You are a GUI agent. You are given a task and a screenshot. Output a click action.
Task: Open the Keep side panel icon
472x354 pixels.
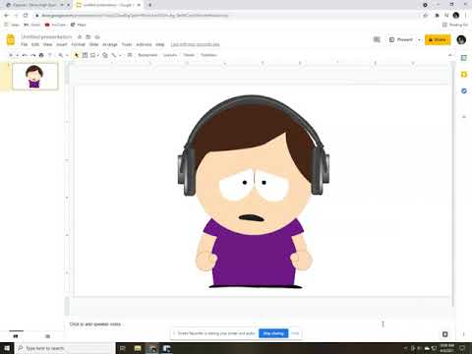464,75
